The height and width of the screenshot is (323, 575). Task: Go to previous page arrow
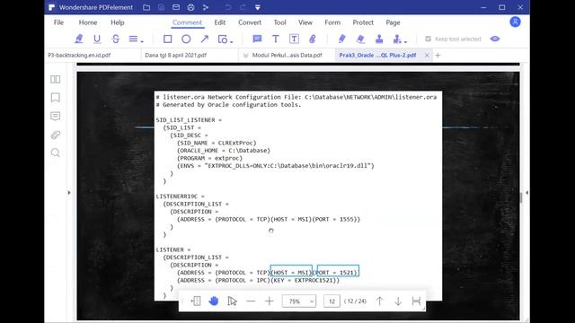379,301
